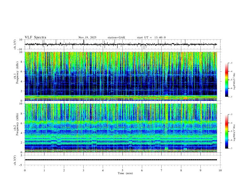Image resolution: width=248 pixels, height=191 pixels.
Task: Click the "-10" tick on ch.1 voltage axis
Action: click(x=20, y=49)
